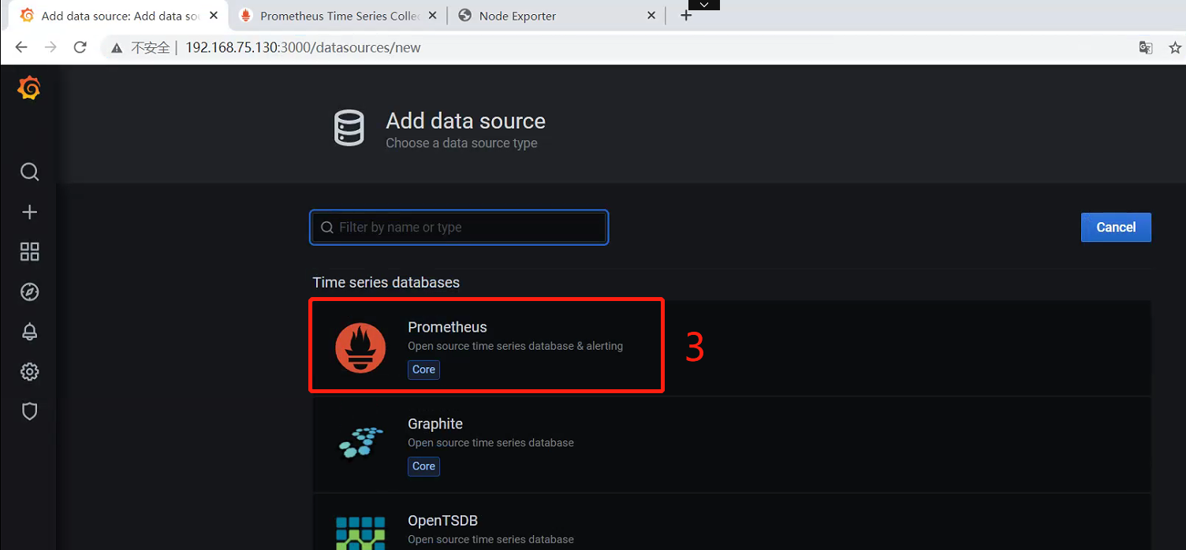Viewport: 1186px width, 550px height.
Task: Open the Alerting bell icon
Action: (29, 332)
